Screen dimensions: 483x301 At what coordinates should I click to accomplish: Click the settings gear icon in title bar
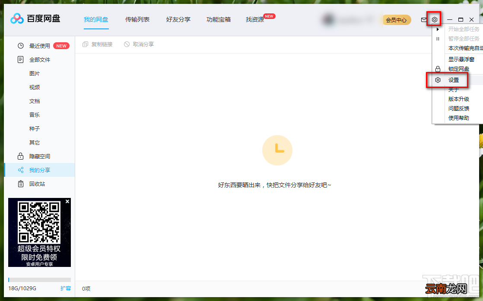434,20
